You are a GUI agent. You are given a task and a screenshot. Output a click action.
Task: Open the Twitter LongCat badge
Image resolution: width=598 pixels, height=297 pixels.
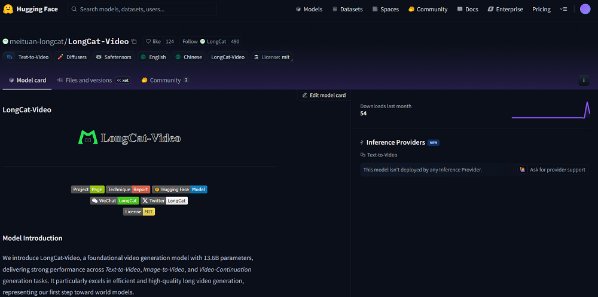(164, 201)
